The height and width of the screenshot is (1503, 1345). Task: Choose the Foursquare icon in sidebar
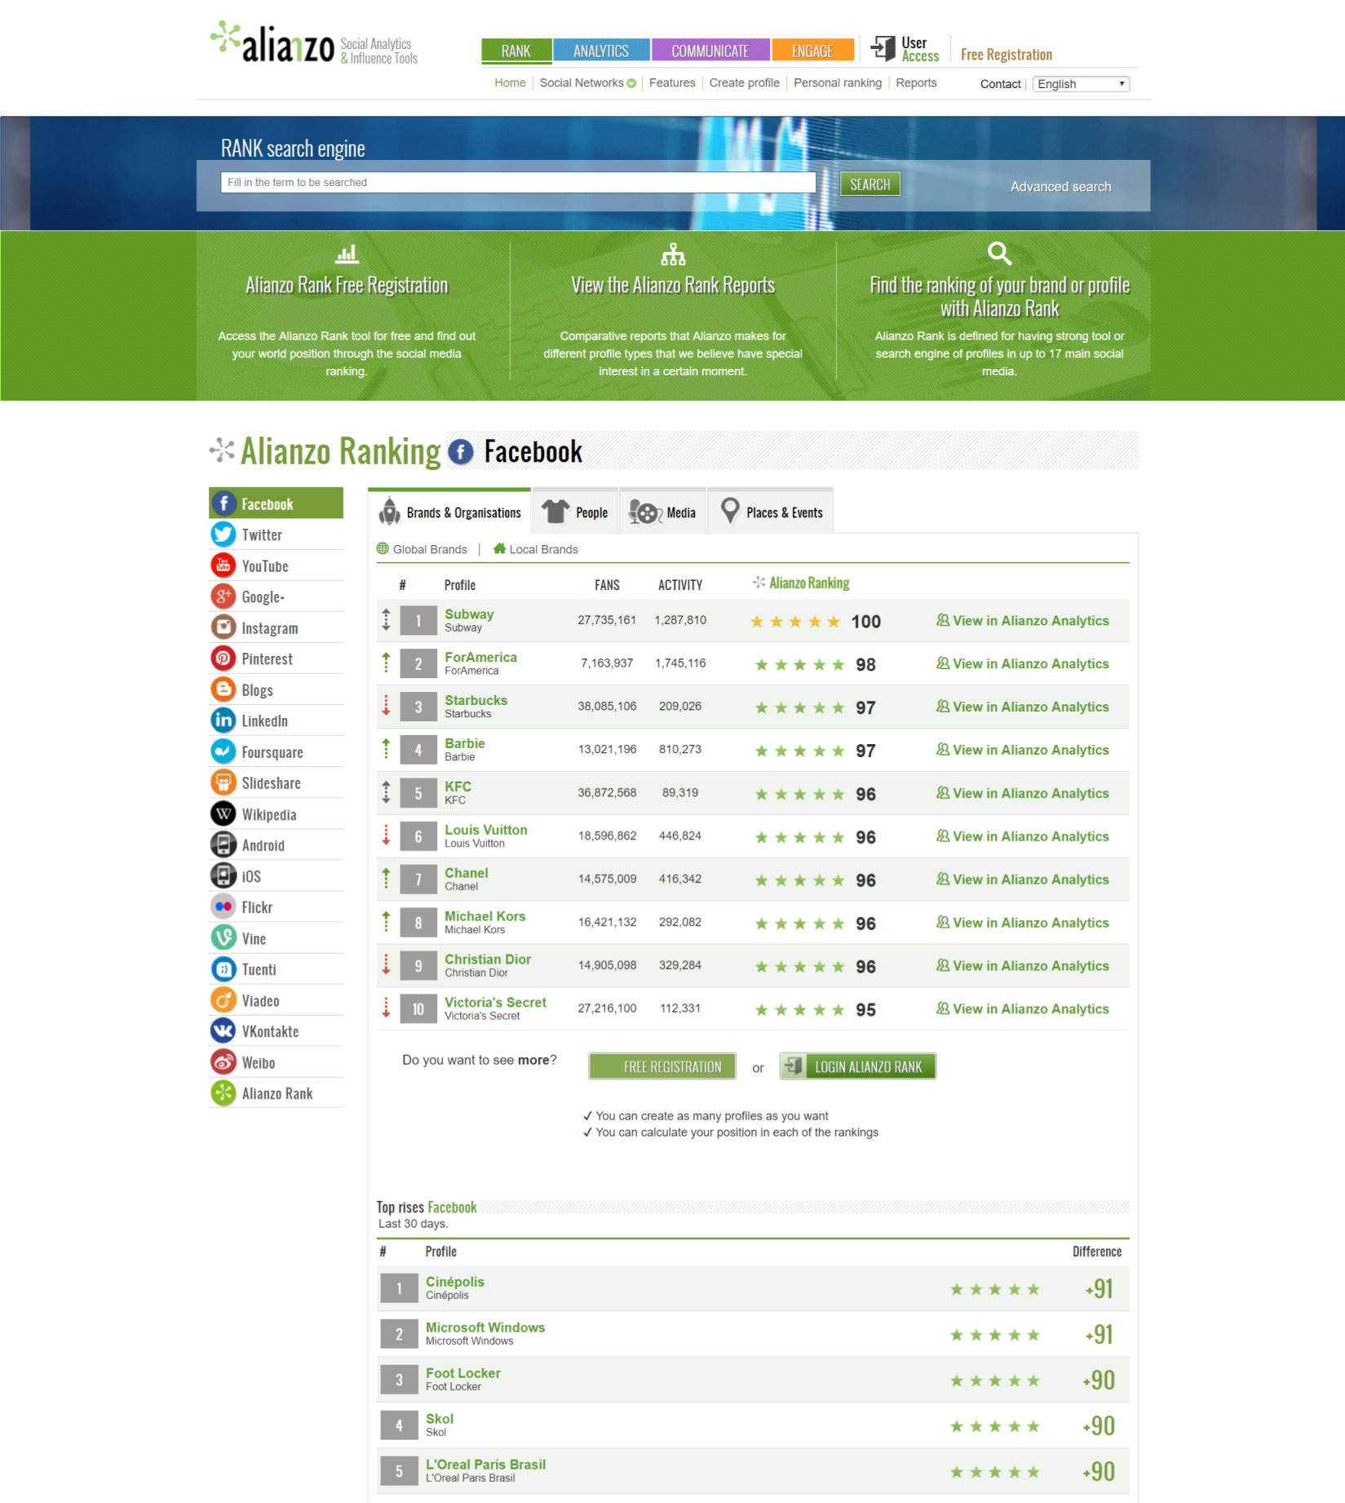point(223,751)
